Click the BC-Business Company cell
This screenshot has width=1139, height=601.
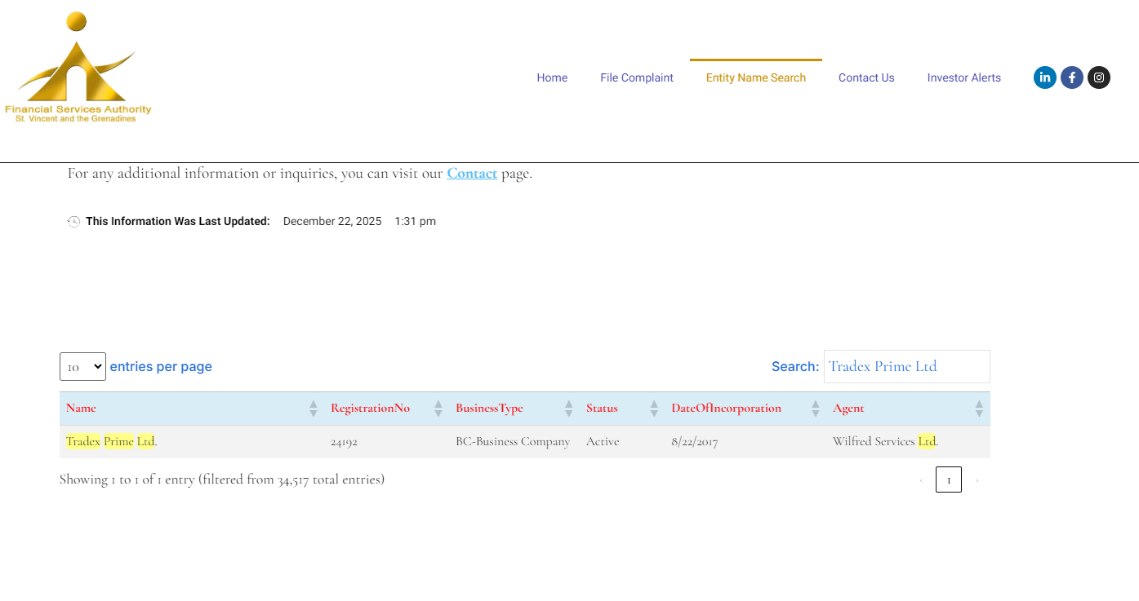[x=513, y=442]
